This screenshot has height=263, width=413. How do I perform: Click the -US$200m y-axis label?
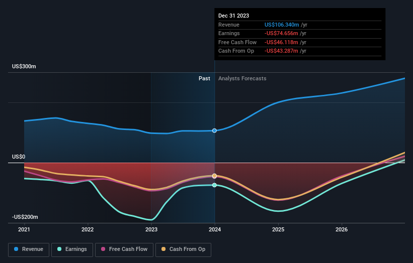tap(25, 217)
